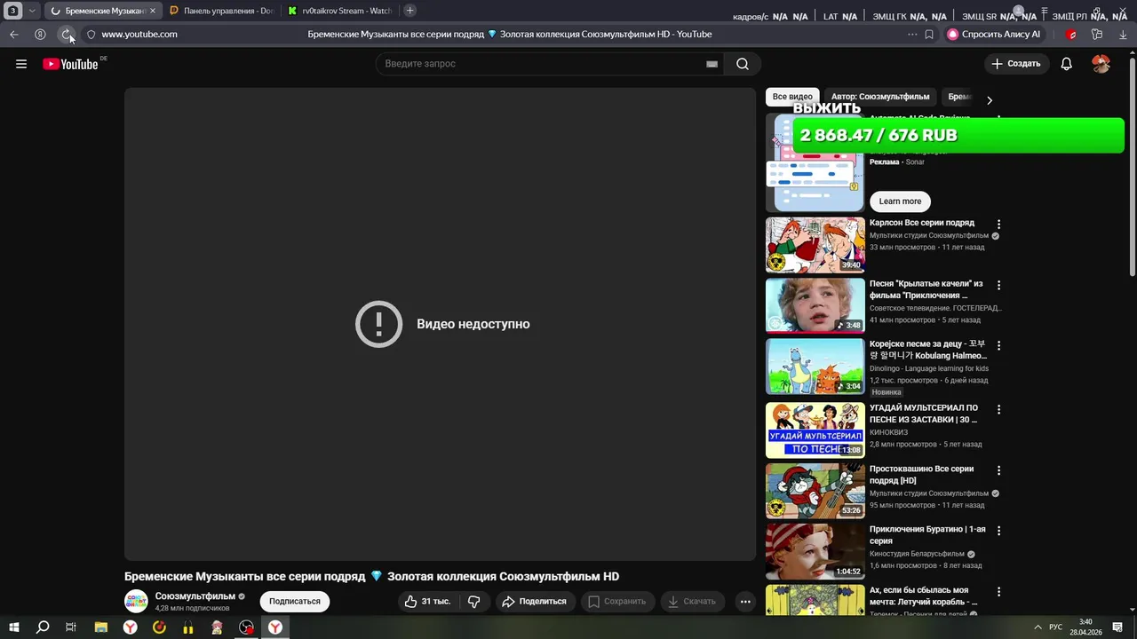Open the notifications bell
This screenshot has height=639, width=1137.
[x=1067, y=64]
